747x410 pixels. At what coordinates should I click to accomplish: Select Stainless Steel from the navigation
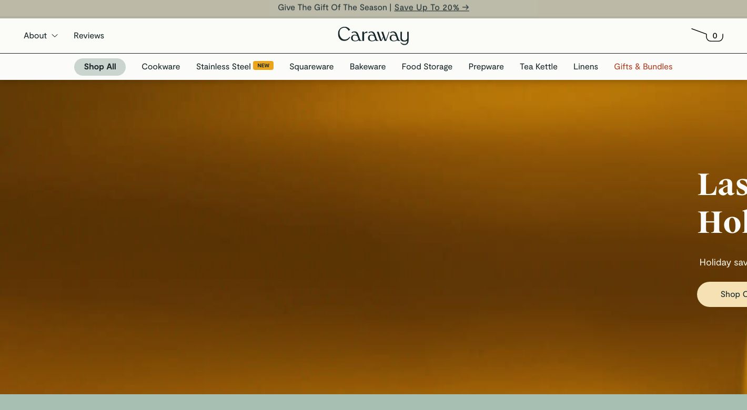point(223,66)
